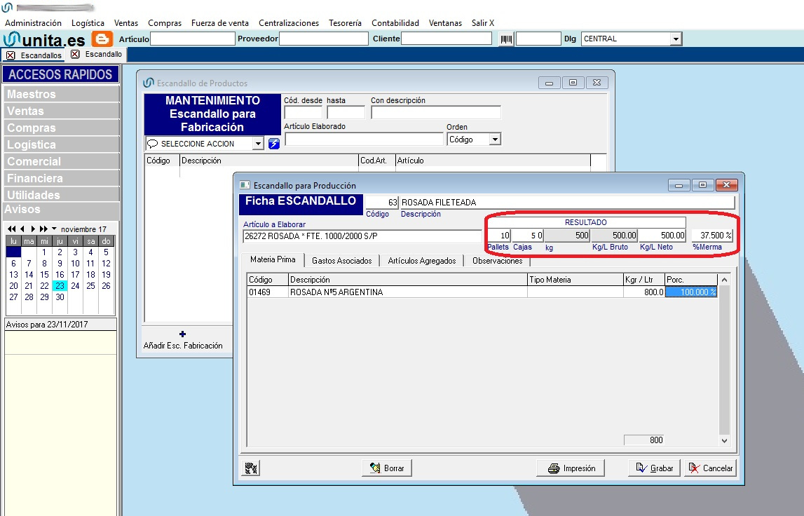Open the SELECCIONE ACCION dropdown

(258, 144)
